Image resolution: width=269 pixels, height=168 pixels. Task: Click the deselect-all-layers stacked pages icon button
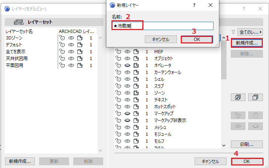pyautogui.click(x=256, y=97)
